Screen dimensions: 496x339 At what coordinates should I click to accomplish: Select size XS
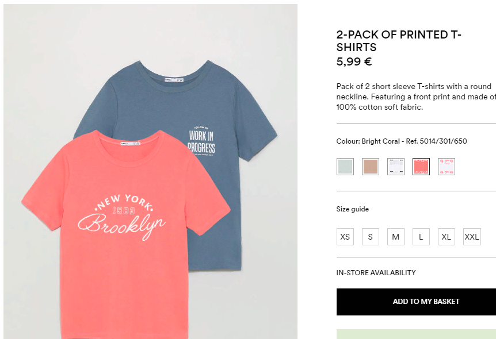click(345, 237)
